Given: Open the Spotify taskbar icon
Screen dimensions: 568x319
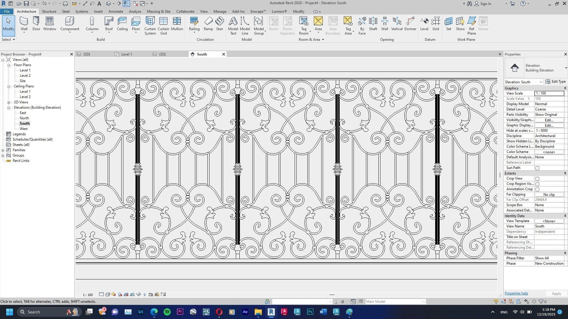Looking at the screenshot, I should tap(167, 312).
